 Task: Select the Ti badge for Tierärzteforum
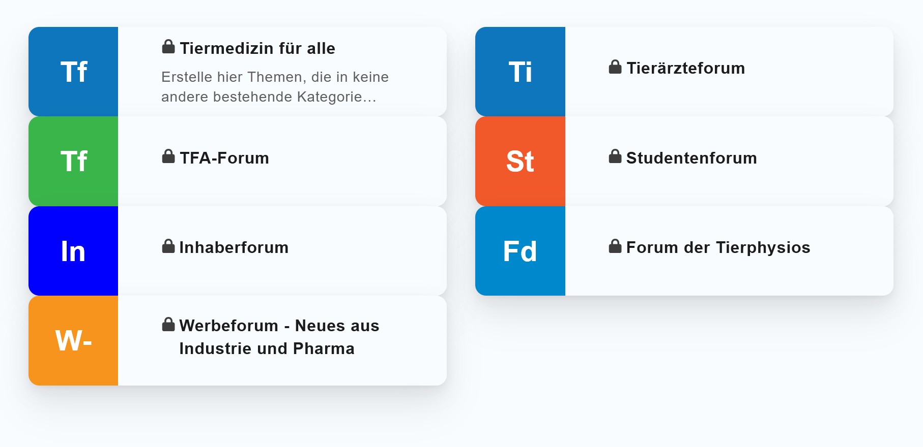click(x=520, y=72)
